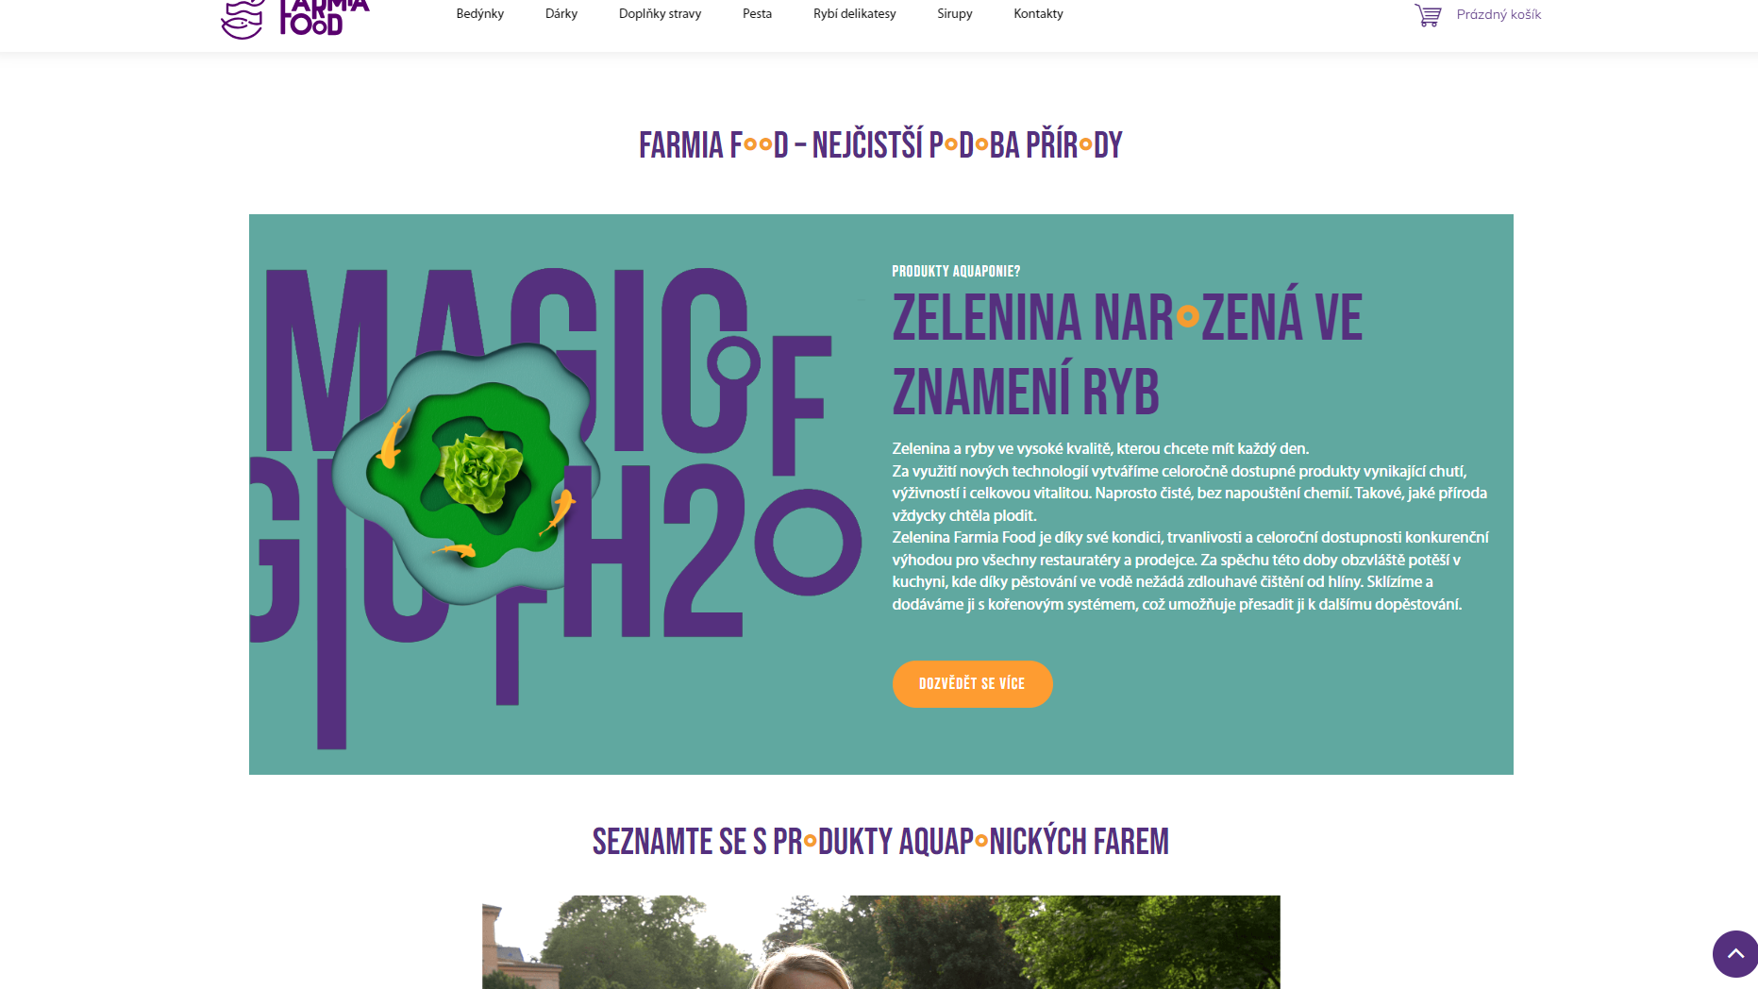This screenshot has width=1758, height=989.
Task: Click the Dozvědět se více button
Action: point(972,683)
